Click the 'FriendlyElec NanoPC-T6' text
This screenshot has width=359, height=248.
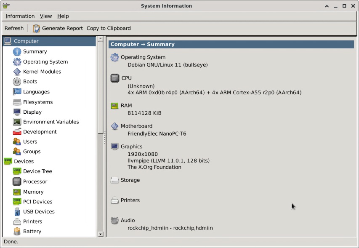coord(157,134)
